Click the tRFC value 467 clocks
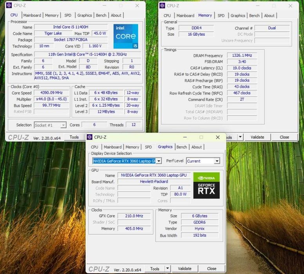304x274 pixels. [x=242, y=93]
